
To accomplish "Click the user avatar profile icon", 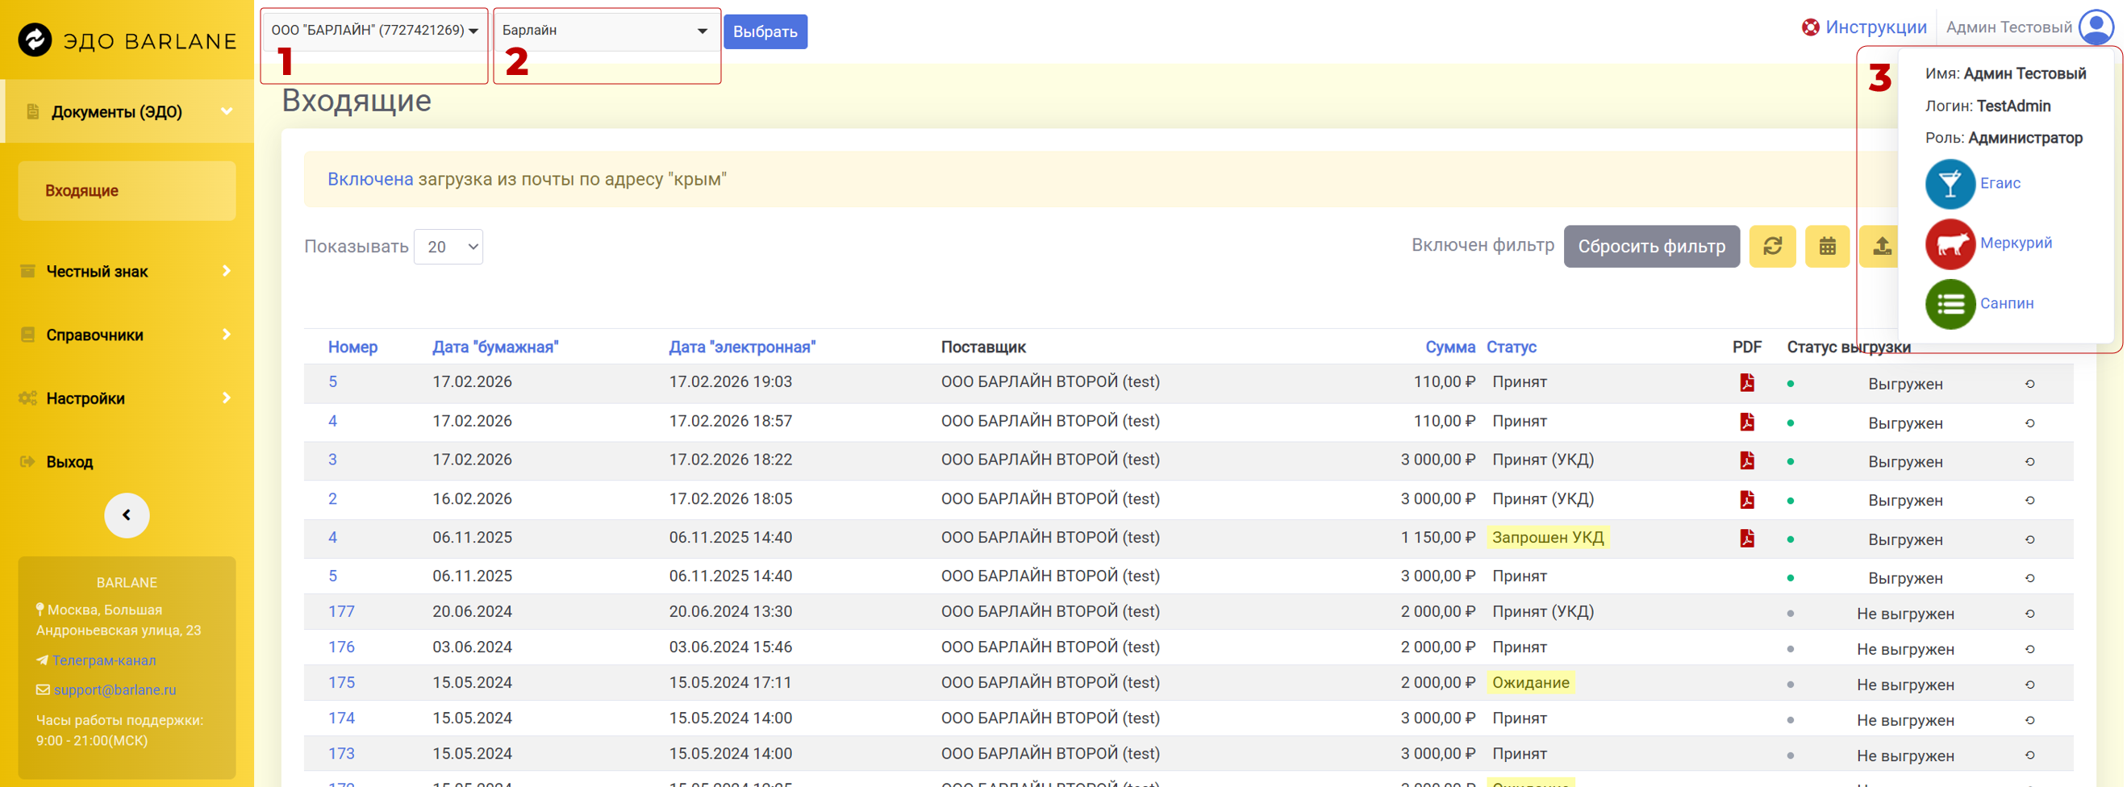I will click(2096, 27).
